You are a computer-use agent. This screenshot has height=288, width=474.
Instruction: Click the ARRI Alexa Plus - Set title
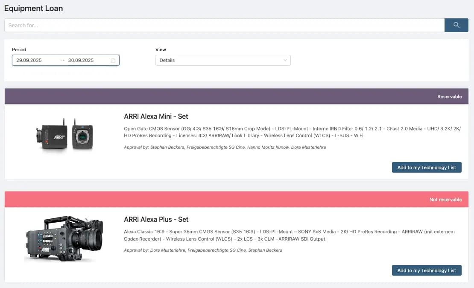click(156, 219)
